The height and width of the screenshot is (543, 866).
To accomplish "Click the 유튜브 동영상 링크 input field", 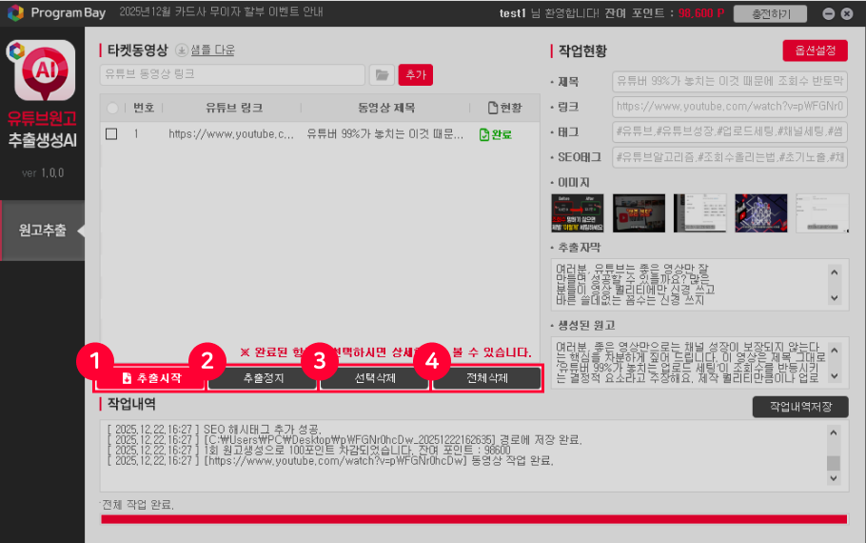I will pyautogui.click(x=232, y=74).
